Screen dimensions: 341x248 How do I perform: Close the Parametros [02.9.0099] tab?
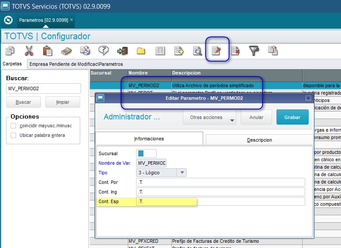[x=72, y=20]
